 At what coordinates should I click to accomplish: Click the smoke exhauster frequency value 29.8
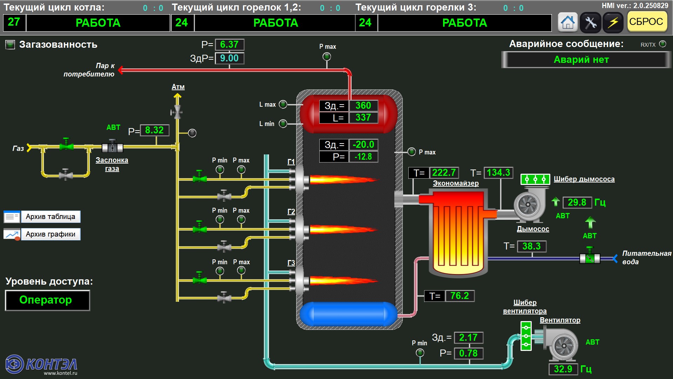click(x=577, y=202)
